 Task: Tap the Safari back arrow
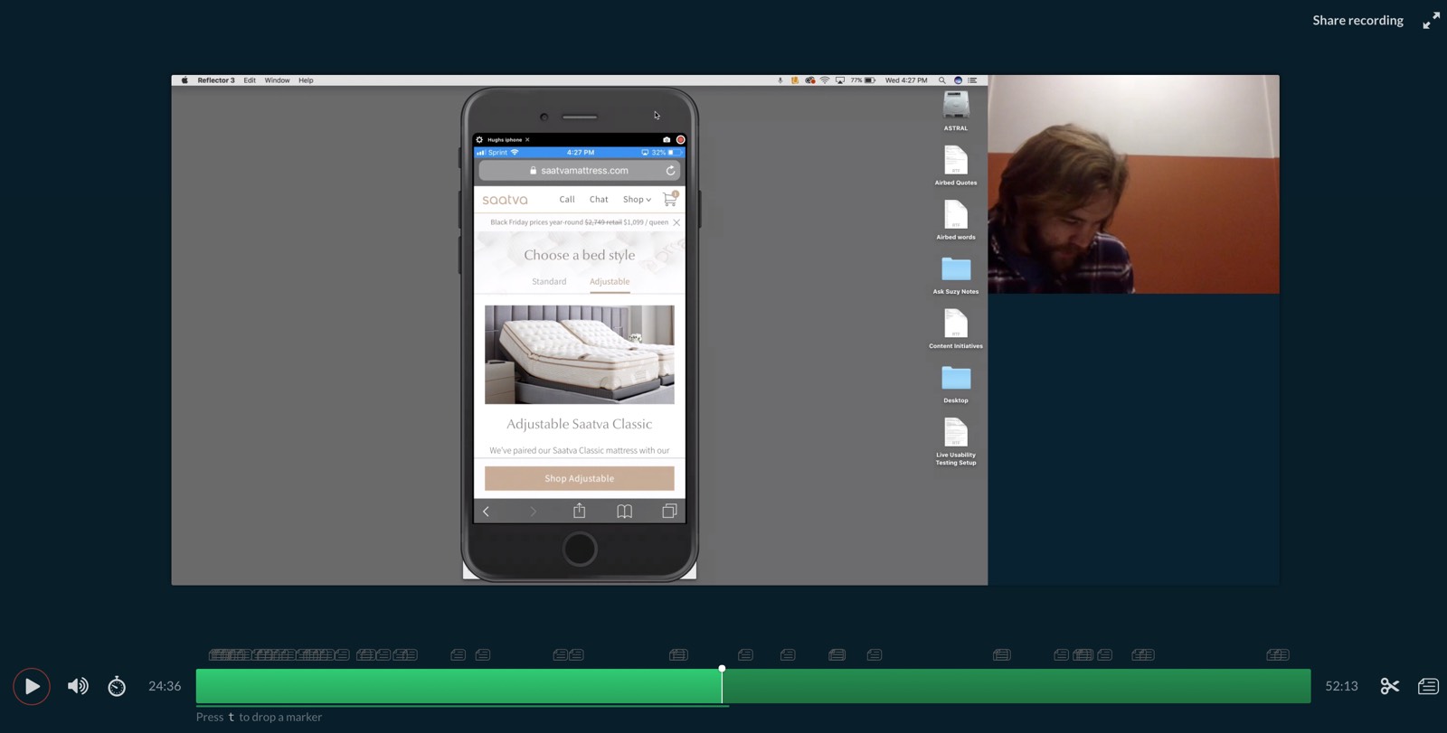tap(487, 512)
